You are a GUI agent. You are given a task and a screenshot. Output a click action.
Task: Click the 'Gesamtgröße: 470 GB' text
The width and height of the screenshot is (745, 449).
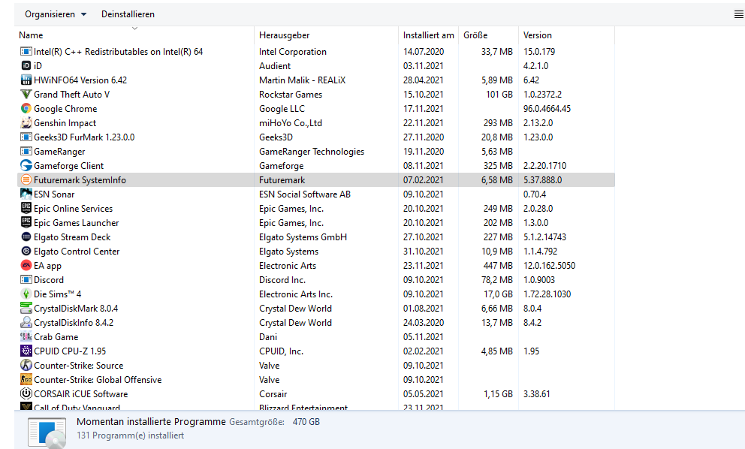(275, 422)
